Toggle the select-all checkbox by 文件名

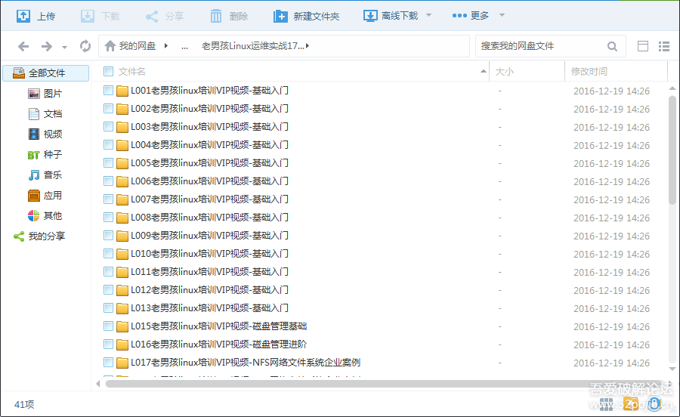pyautogui.click(x=108, y=72)
